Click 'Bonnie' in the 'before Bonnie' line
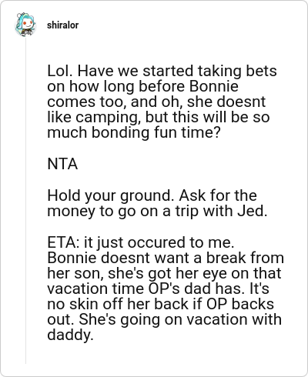Image resolution: width=308 pixels, height=377 pixels. click(x=214, y=86)
